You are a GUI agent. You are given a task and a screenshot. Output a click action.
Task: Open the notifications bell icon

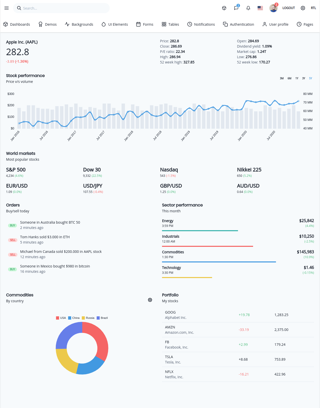click(x=248, y=8)
